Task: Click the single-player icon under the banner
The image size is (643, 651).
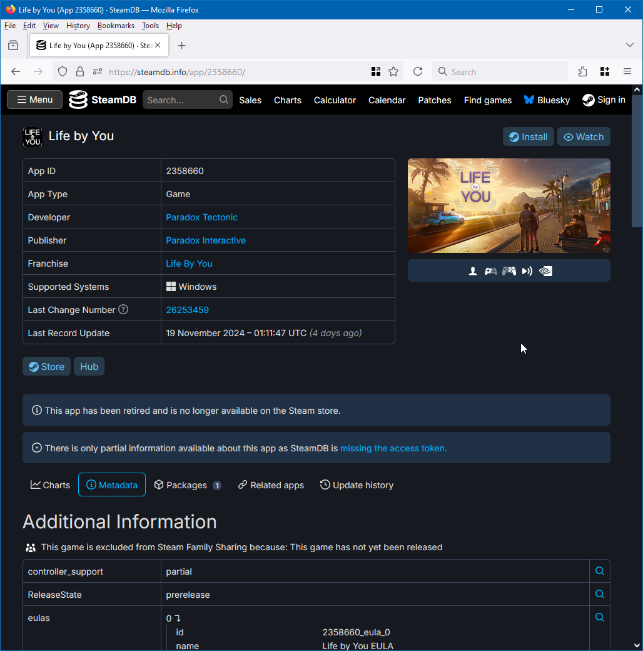Action: tap(472, 271)
